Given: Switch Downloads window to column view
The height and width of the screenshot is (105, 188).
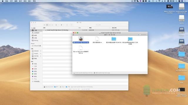Looking at the screenshot, I should 50,25.
